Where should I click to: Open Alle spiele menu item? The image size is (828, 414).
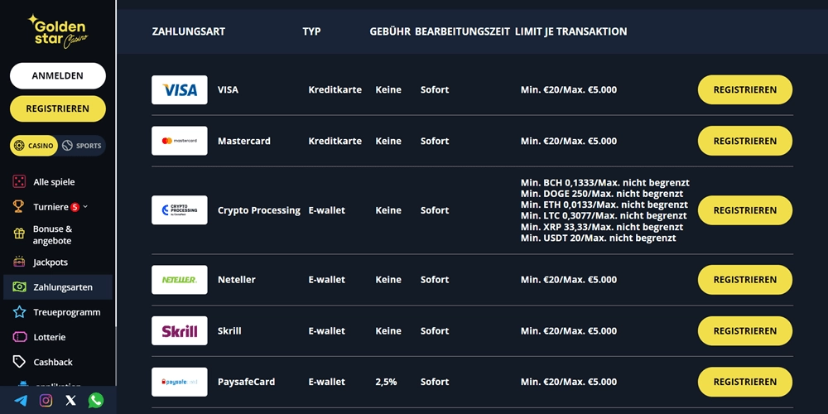click(x=54, y=182)
